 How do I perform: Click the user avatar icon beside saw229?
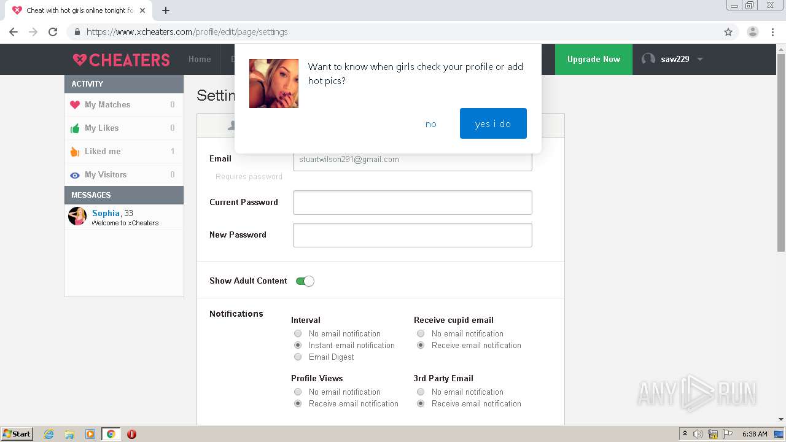tap(648, 59)
